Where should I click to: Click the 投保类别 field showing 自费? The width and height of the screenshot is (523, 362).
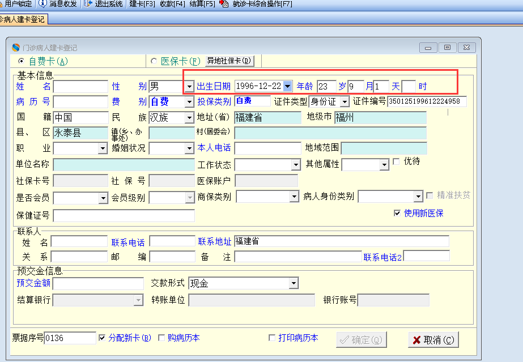pos(253,101)
